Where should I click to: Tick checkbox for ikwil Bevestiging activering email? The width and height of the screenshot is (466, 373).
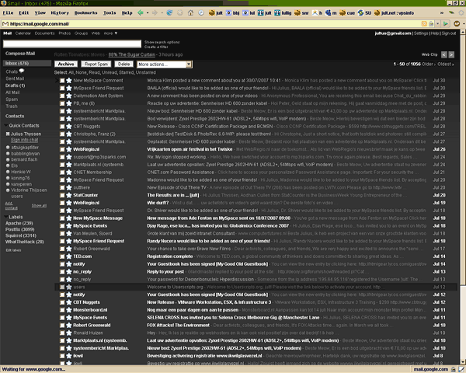tap(62, 356)
